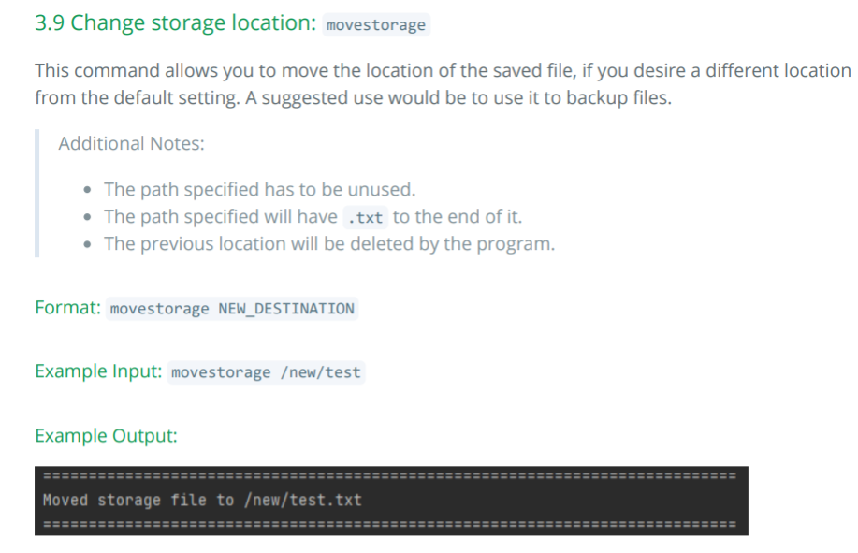Click the green "Example Input:" label

[99, 371]
